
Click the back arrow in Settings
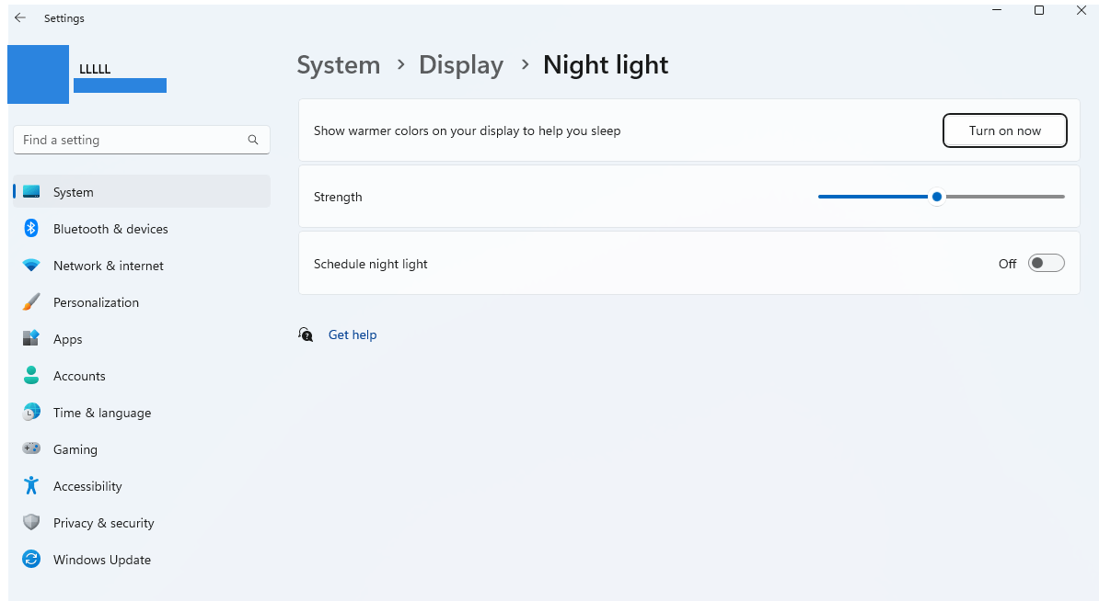[20, 18]
